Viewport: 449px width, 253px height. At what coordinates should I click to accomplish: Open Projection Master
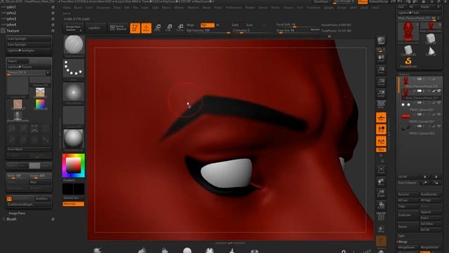pos(73,28)
